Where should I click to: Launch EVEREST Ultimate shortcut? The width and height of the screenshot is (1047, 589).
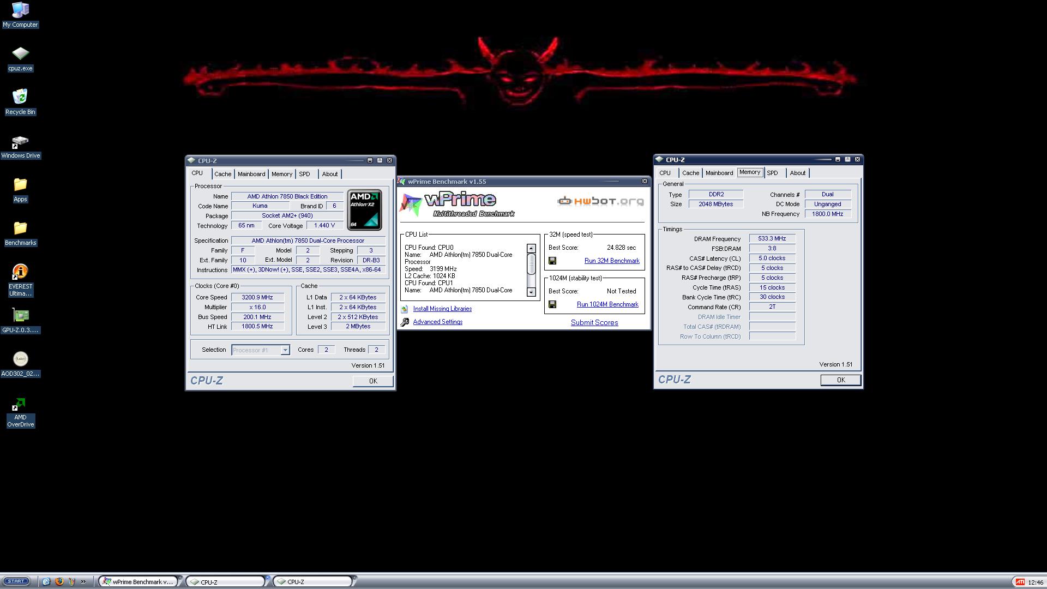20,280
